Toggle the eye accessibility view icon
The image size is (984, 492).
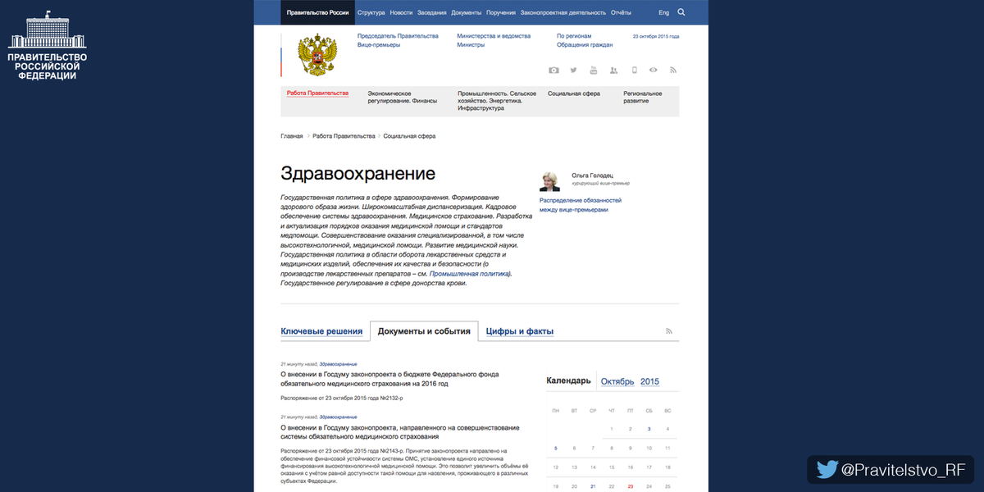pos(654,71)
